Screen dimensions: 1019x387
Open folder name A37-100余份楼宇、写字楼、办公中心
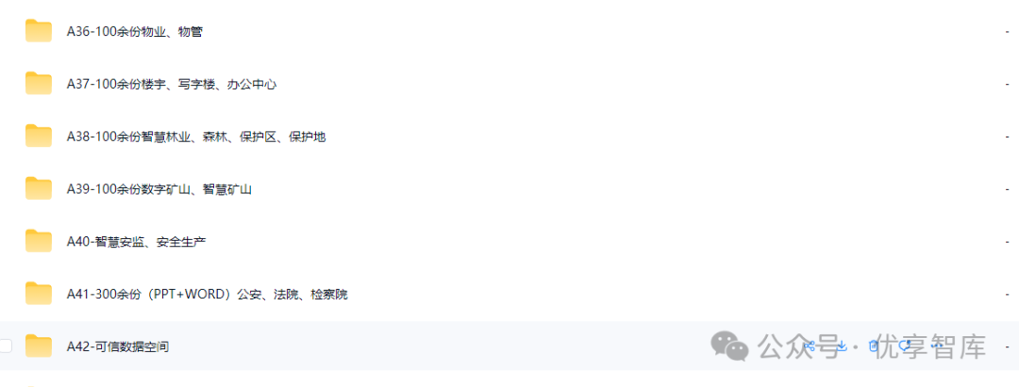point(172,84)
